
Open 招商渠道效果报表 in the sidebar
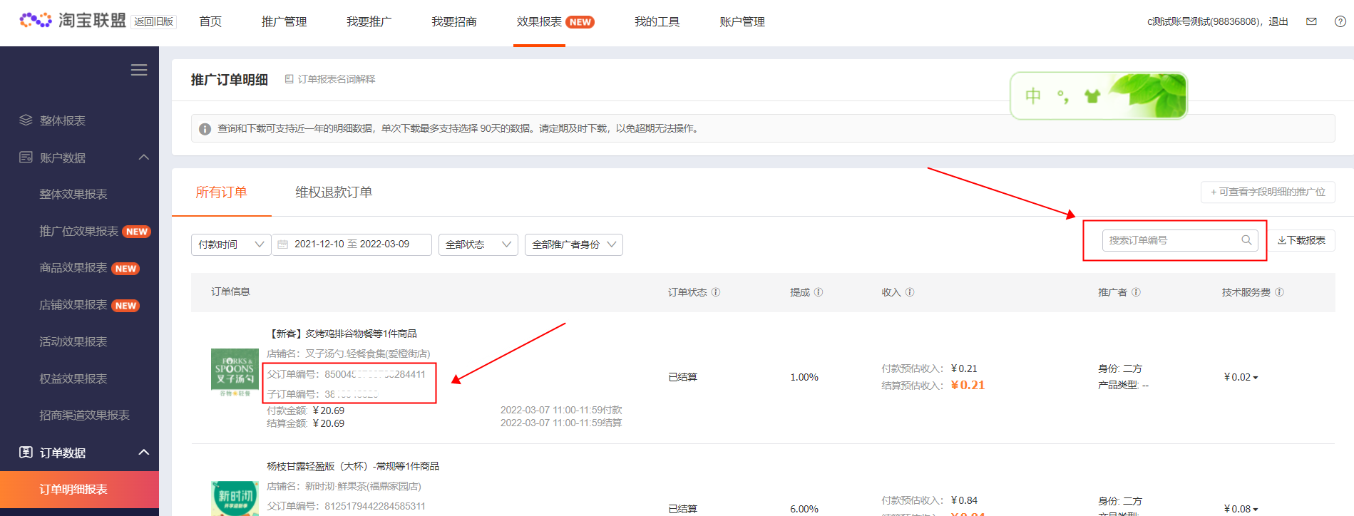(x=84, y=415)
